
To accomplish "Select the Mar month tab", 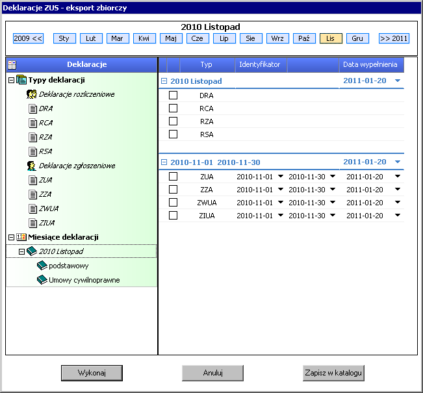I will [x=118, y=38].
